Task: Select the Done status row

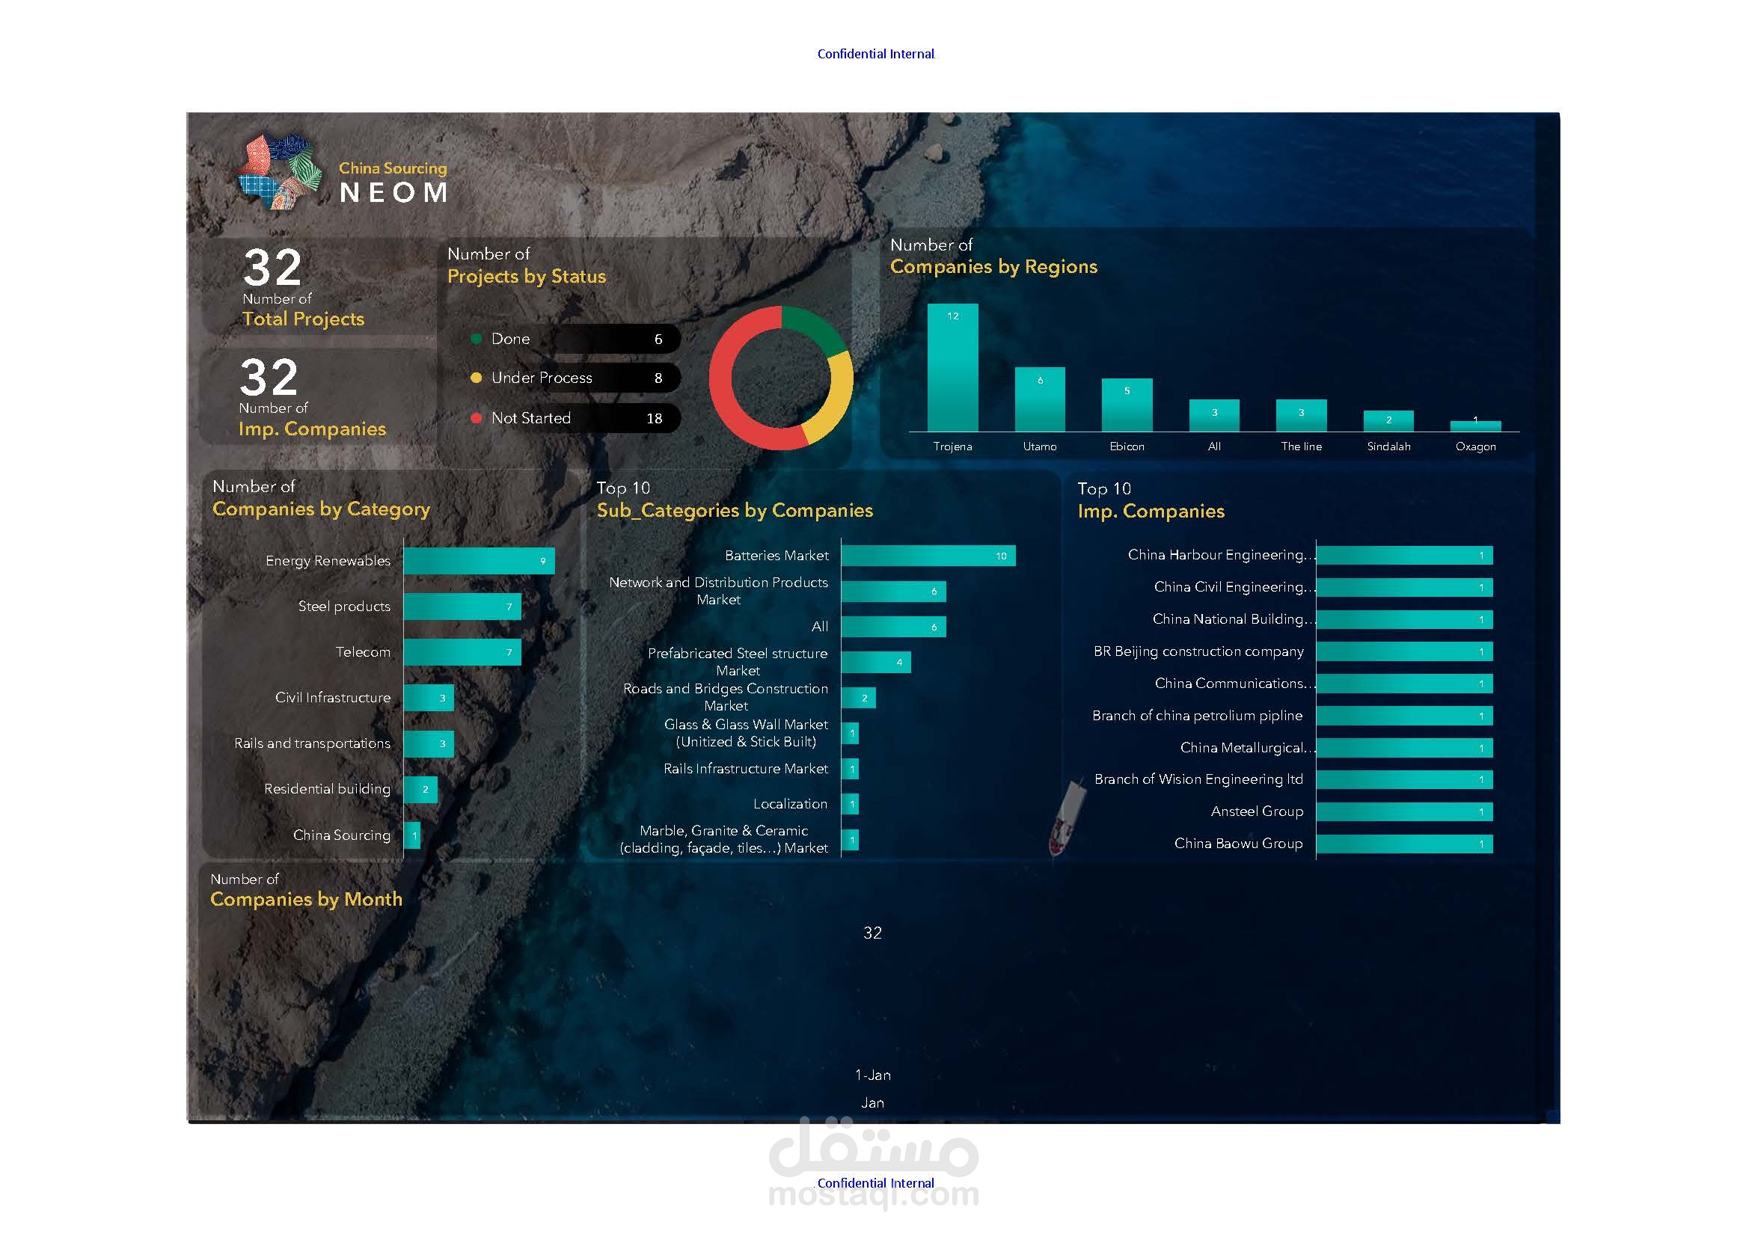Action: [x=572, y=339]
